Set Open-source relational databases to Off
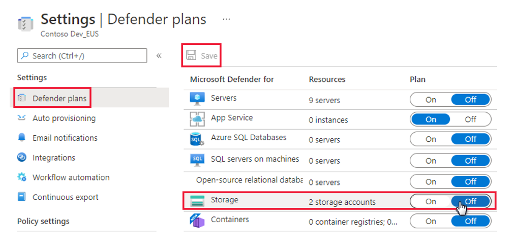Image resolution: width=514 pixels, height=247 pixels. [470, 181]
